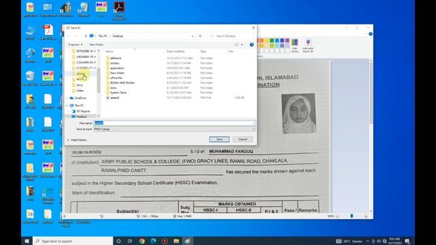Click zoom out minus button in Paint status bar
The image size is (436, 245).
click(x=337, y=216)
